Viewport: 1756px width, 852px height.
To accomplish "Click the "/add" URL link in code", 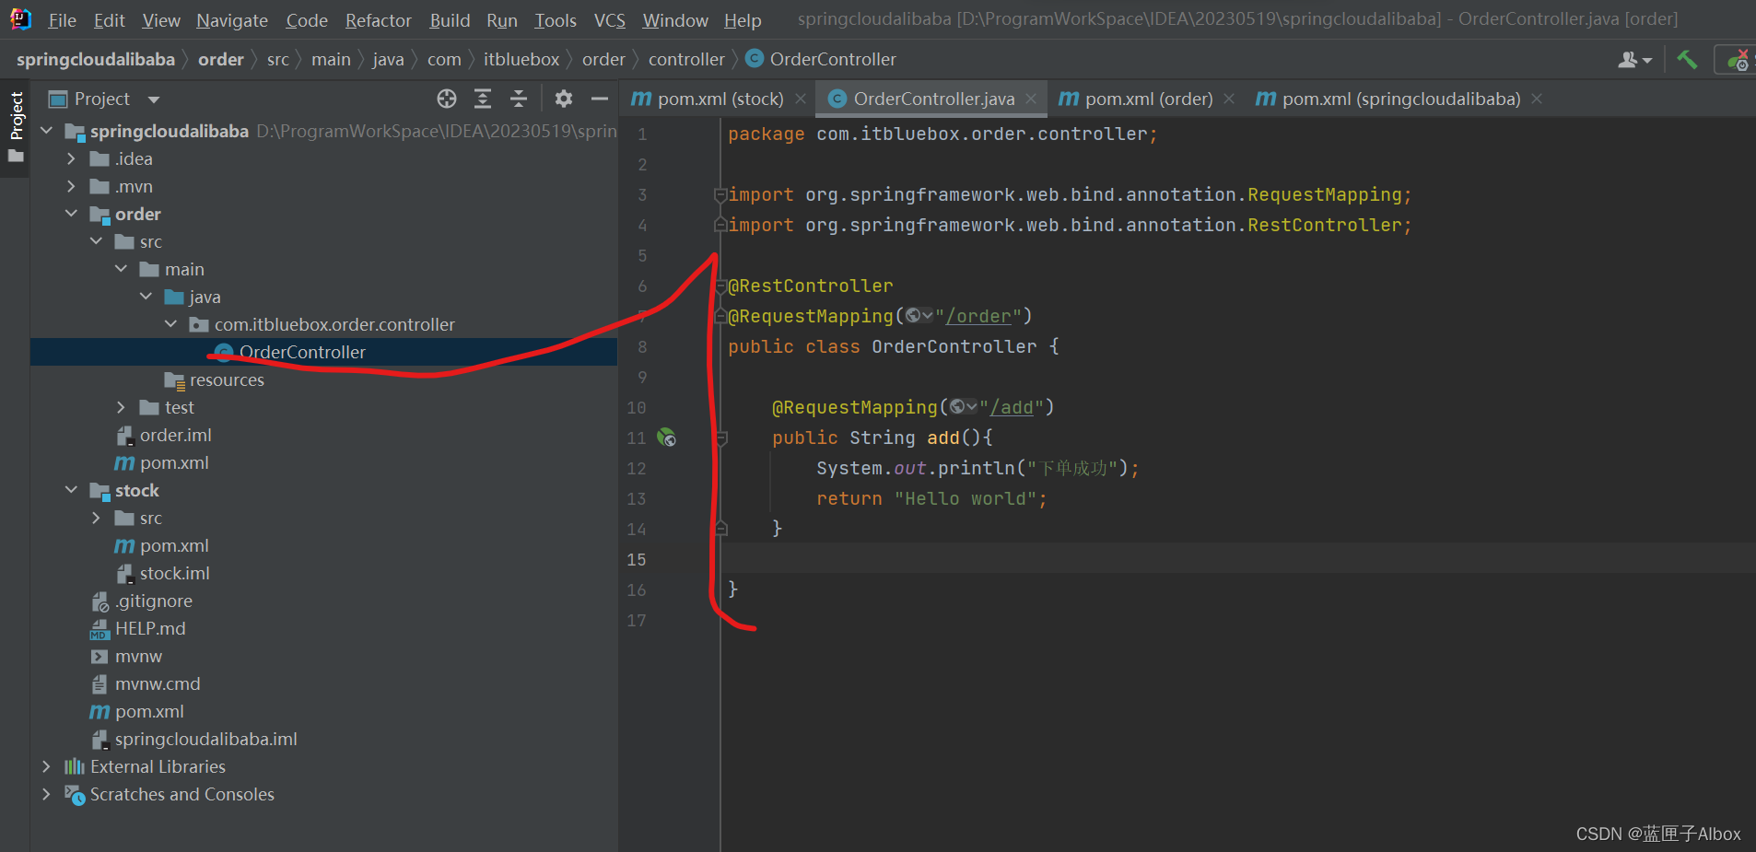I will 1012,407.
